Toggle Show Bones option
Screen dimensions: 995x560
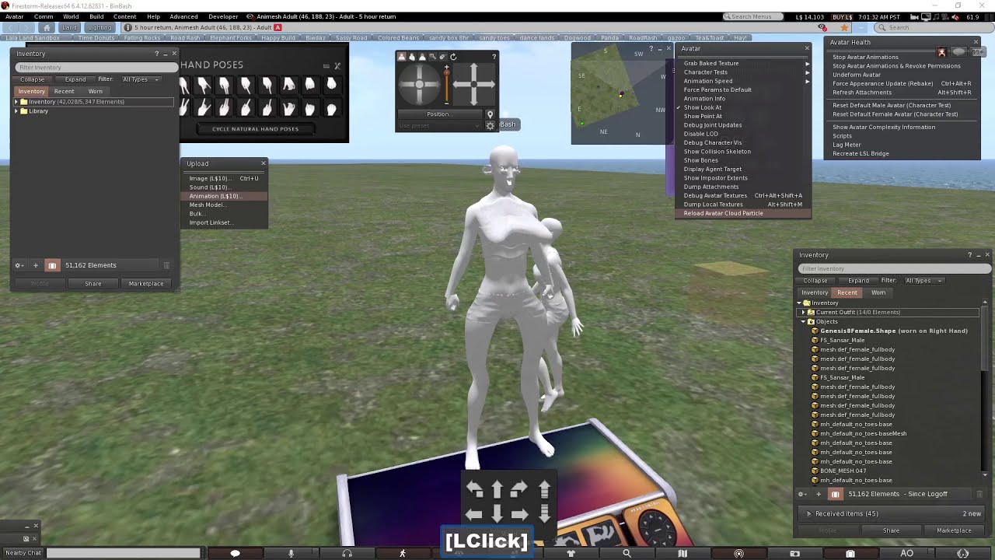tap(701, 160)
